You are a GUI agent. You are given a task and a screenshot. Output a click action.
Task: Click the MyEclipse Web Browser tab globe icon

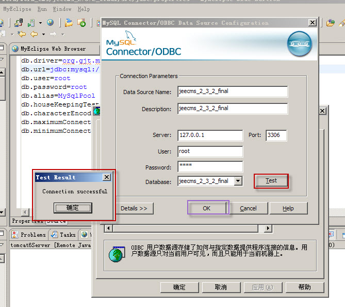[15, 49]
